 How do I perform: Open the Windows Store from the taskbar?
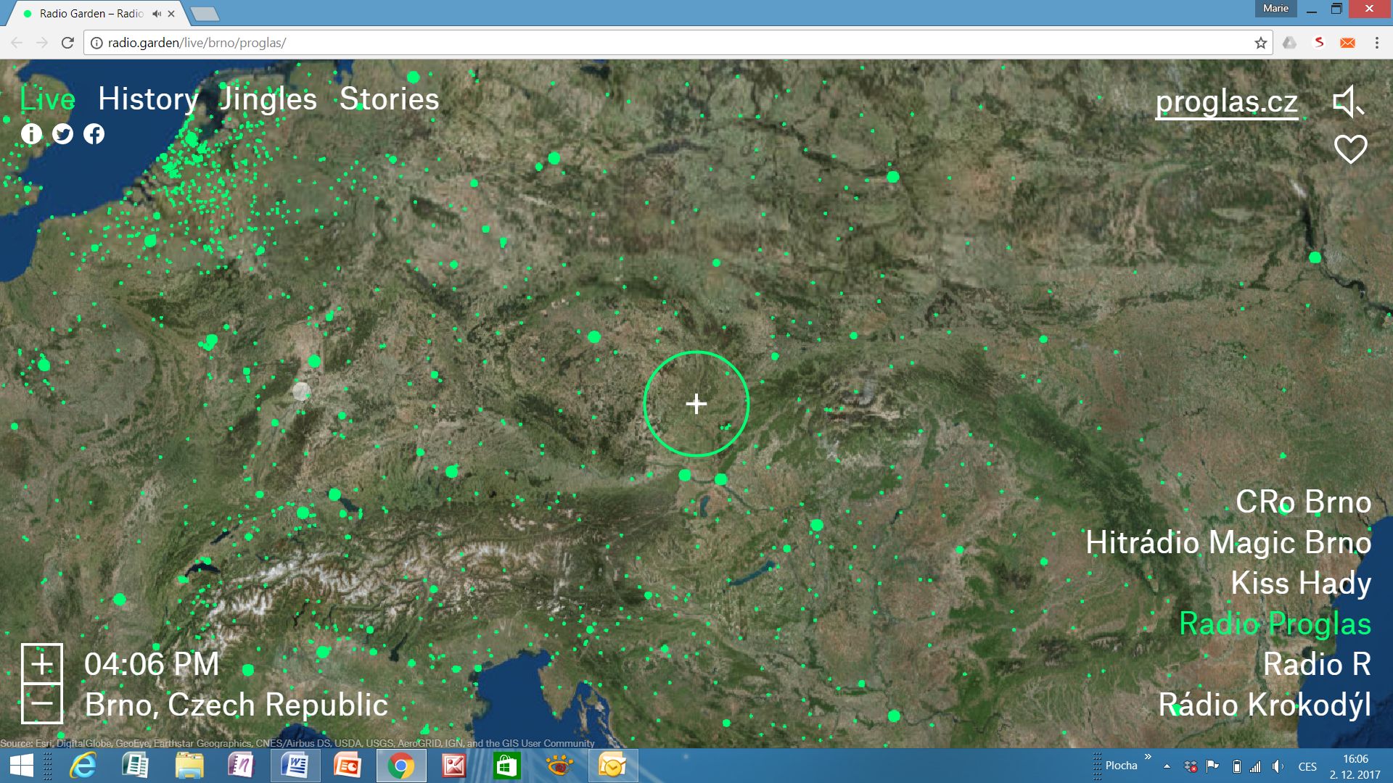tap(506, 766)
